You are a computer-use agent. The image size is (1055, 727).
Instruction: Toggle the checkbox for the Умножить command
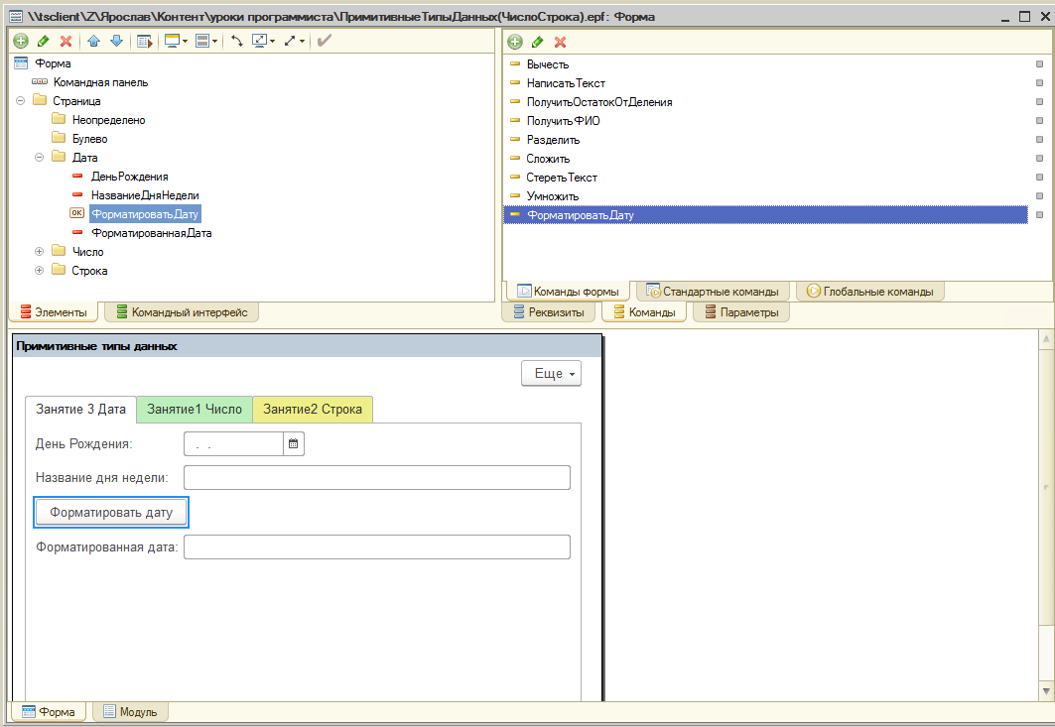point(1039,196)
